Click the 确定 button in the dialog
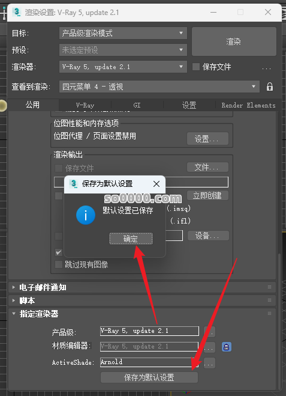 (131, 239)
